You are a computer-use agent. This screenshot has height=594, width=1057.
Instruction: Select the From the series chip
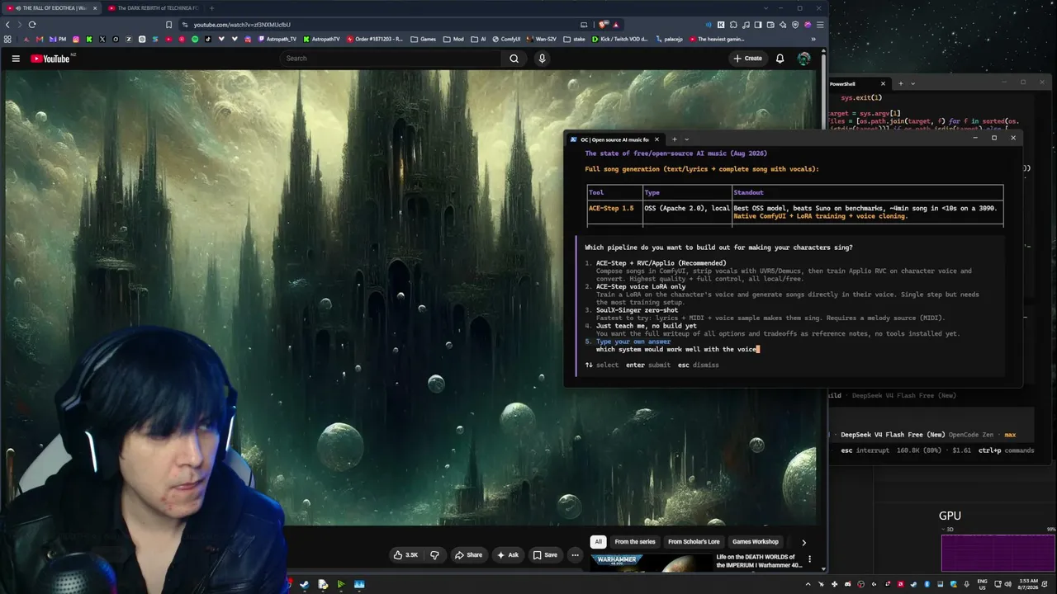pos(635,541)
